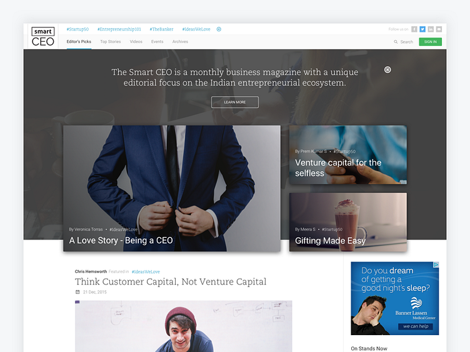Click the Search input field
Viewport: 470px width, 352px height.
click(406, 42)
